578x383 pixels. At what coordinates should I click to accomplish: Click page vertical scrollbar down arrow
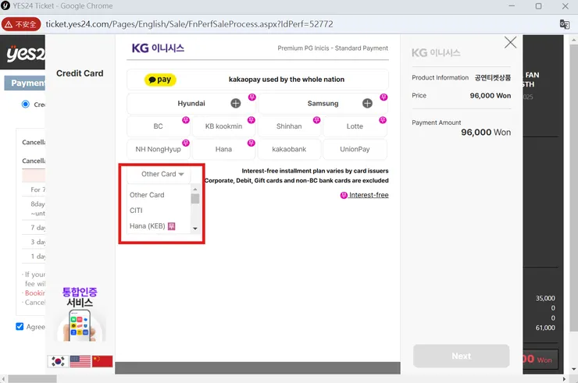pyautogui.click(x=573, y=370)
